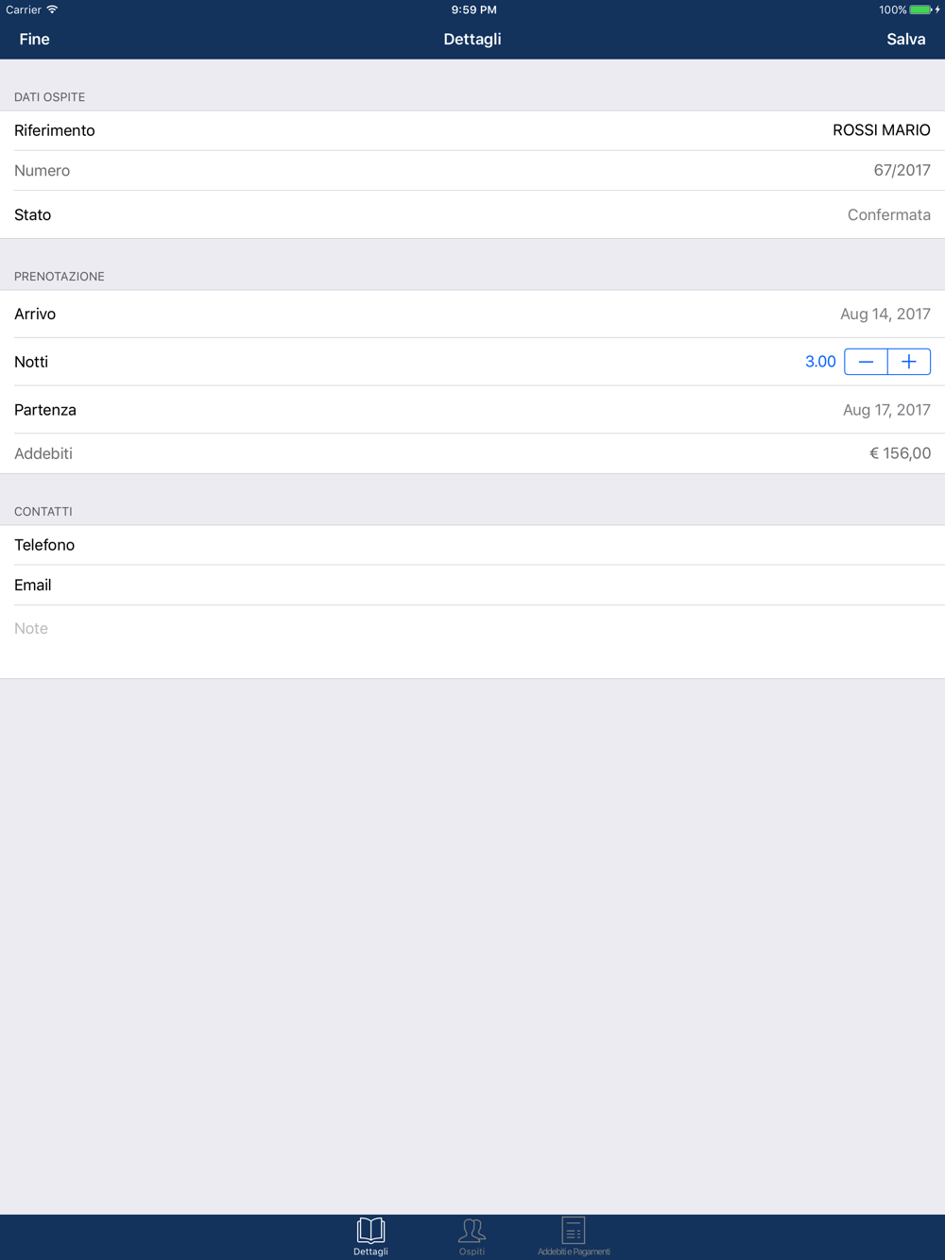Edit the Riferimento field ROSSI MARIO

click(x=472, y=130)
